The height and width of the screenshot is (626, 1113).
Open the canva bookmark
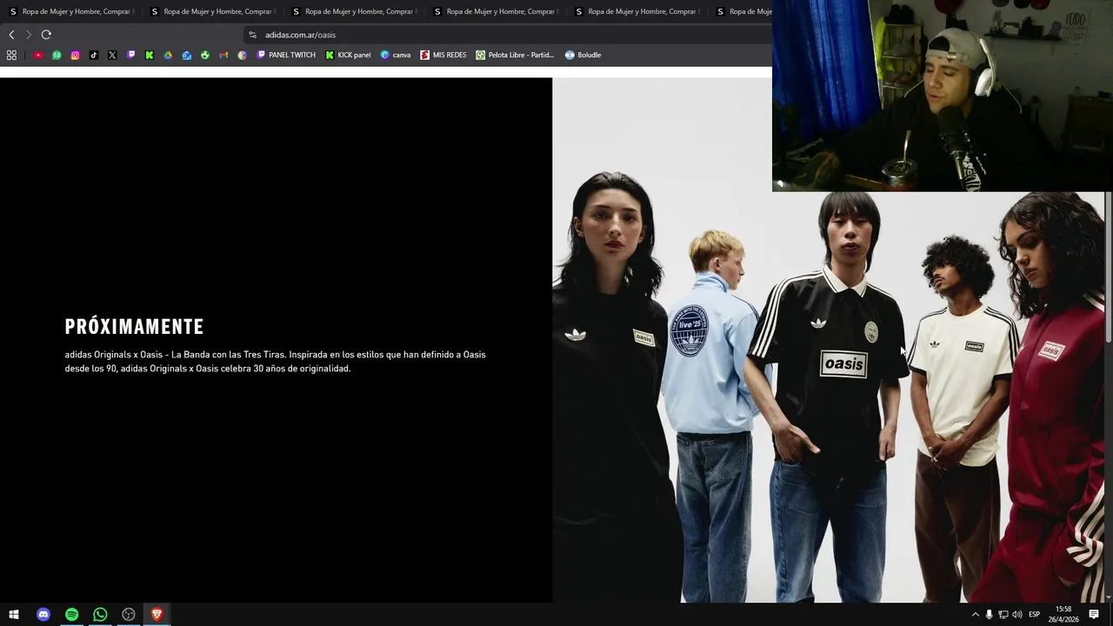pyautogui.click(x=396, y=55)
